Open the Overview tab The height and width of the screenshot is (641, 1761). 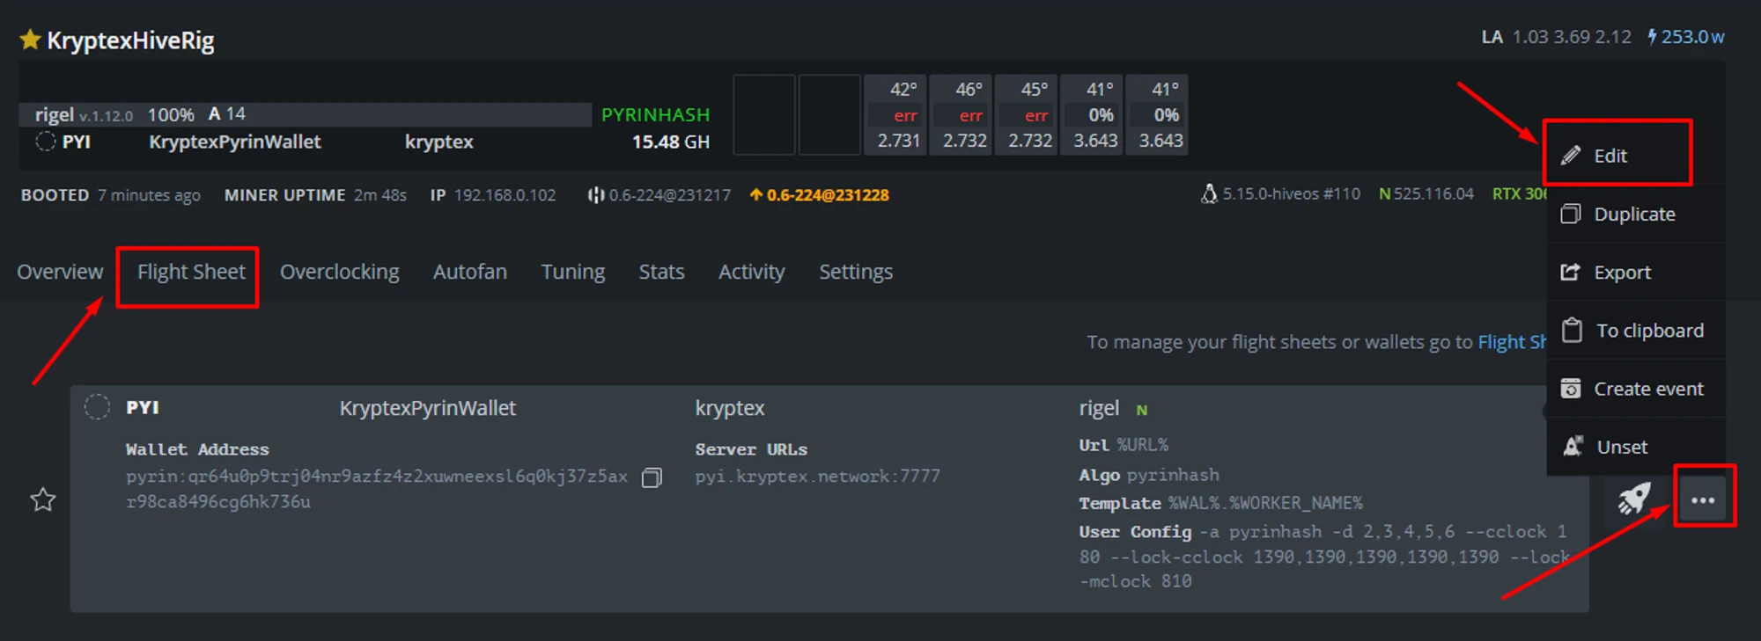60,272
